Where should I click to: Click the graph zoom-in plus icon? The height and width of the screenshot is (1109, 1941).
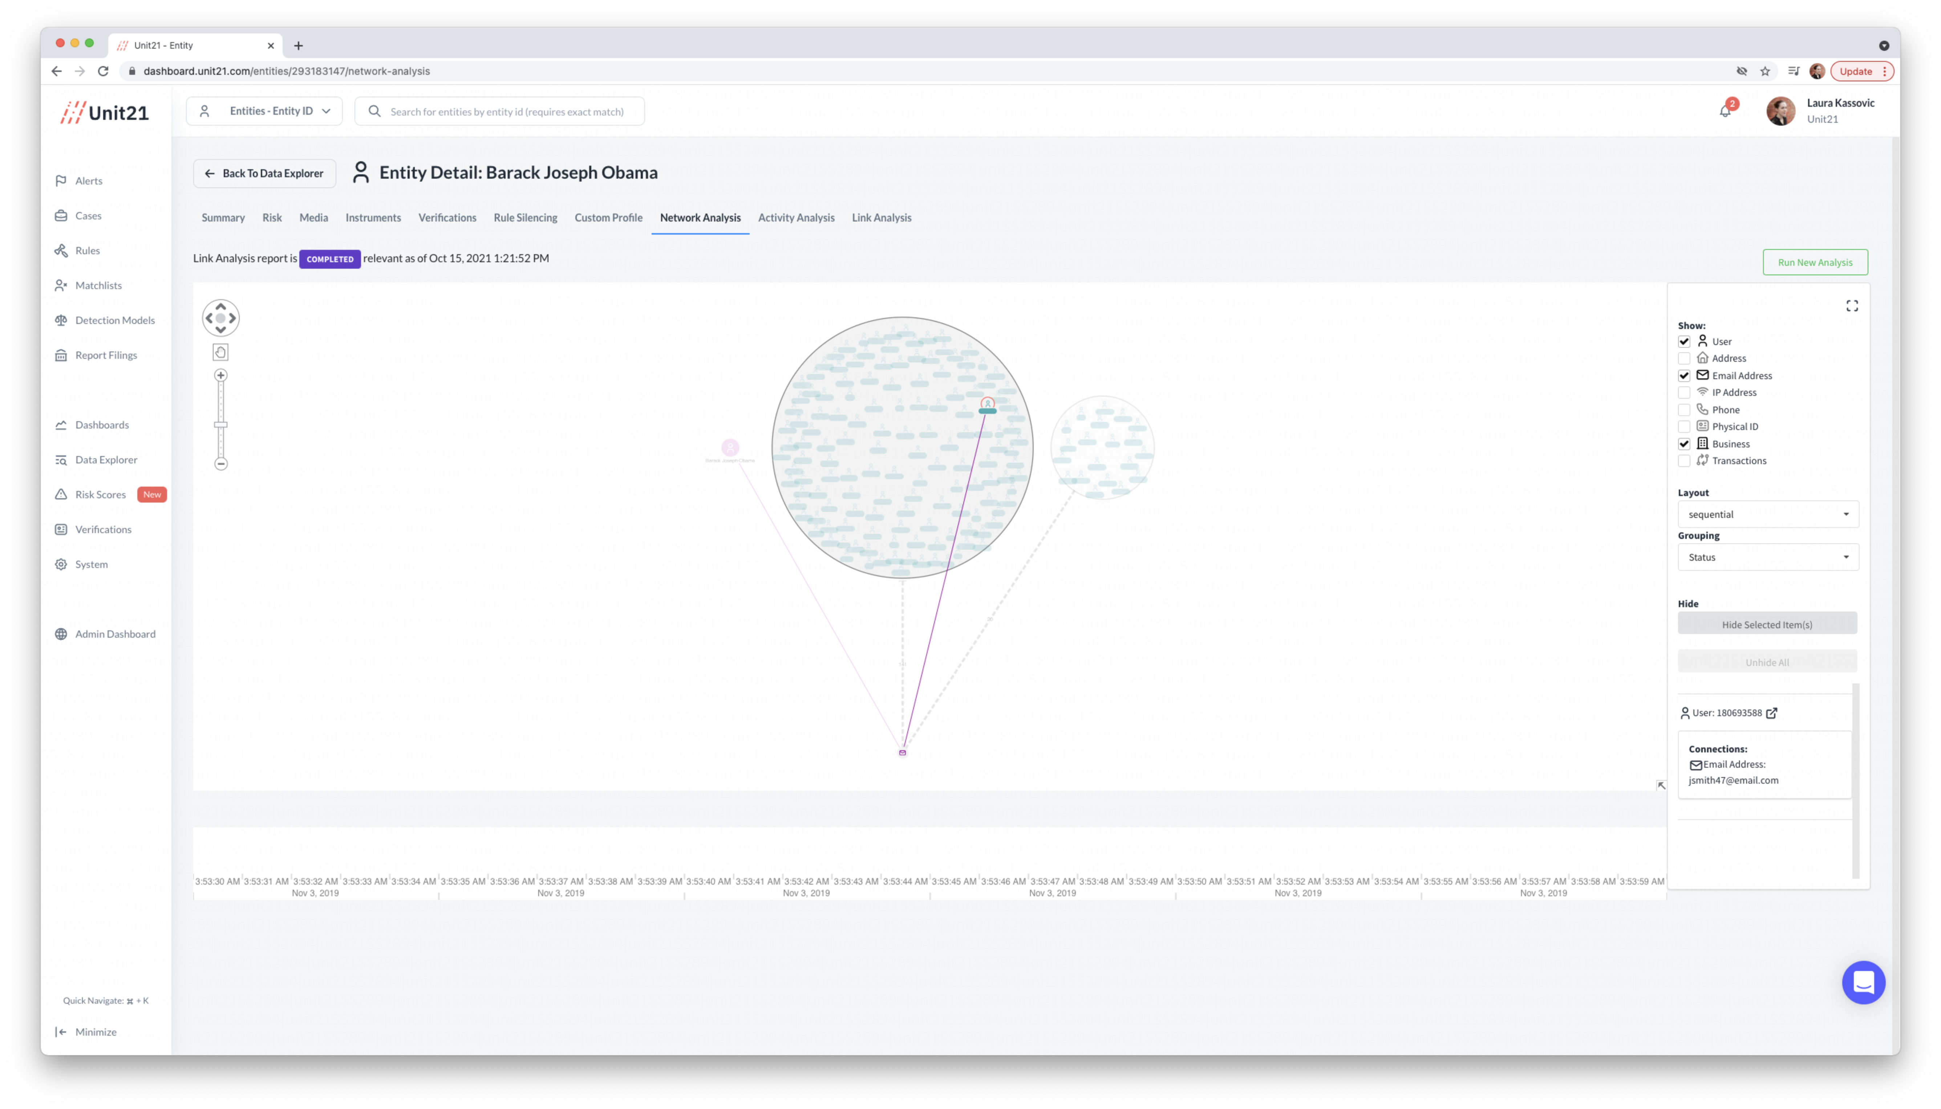click(221, 375)
